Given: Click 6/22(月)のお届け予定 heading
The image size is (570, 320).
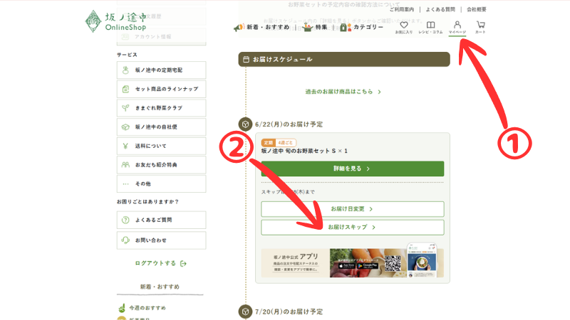Looking at the screenshot, I should point(289,124).
